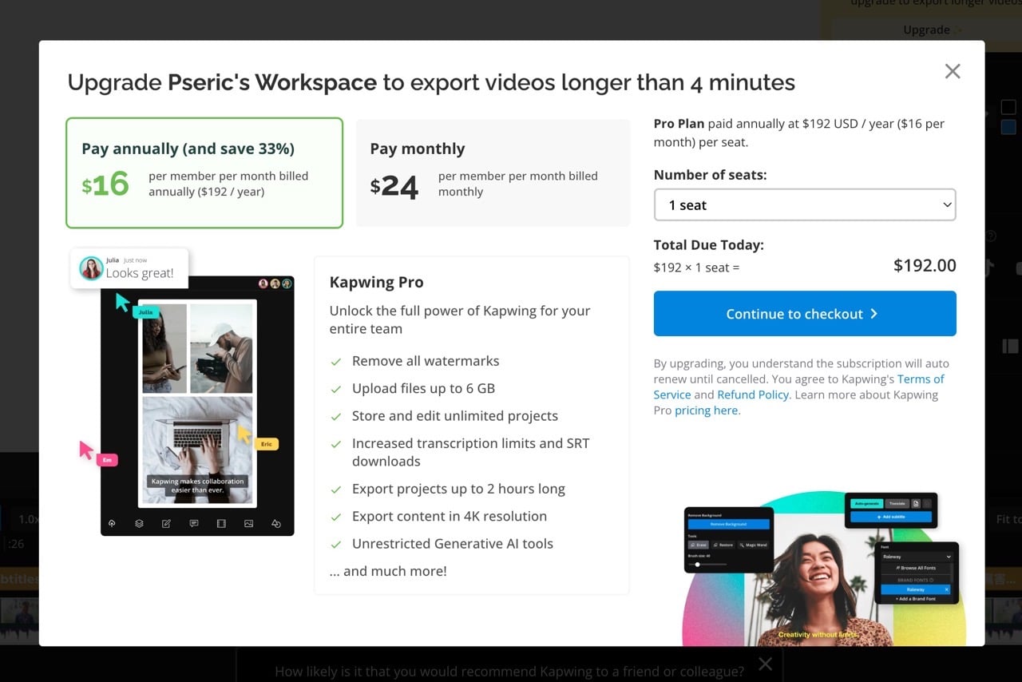The image size is (1022, 682).
Task: Click the 'Total Due Today:' label
Action: click(709, 245)
